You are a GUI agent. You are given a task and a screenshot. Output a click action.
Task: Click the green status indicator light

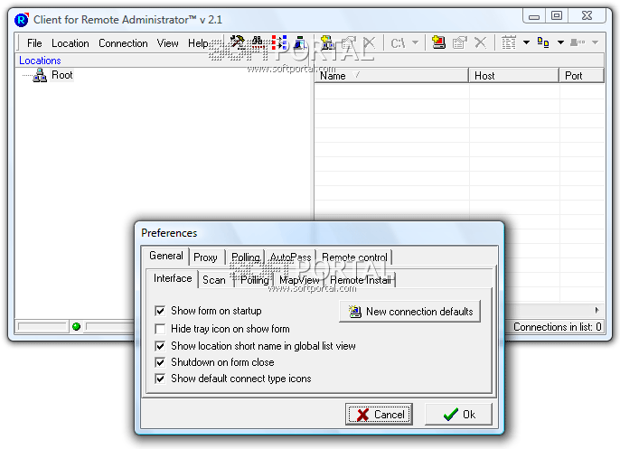[x=76, y=326]
